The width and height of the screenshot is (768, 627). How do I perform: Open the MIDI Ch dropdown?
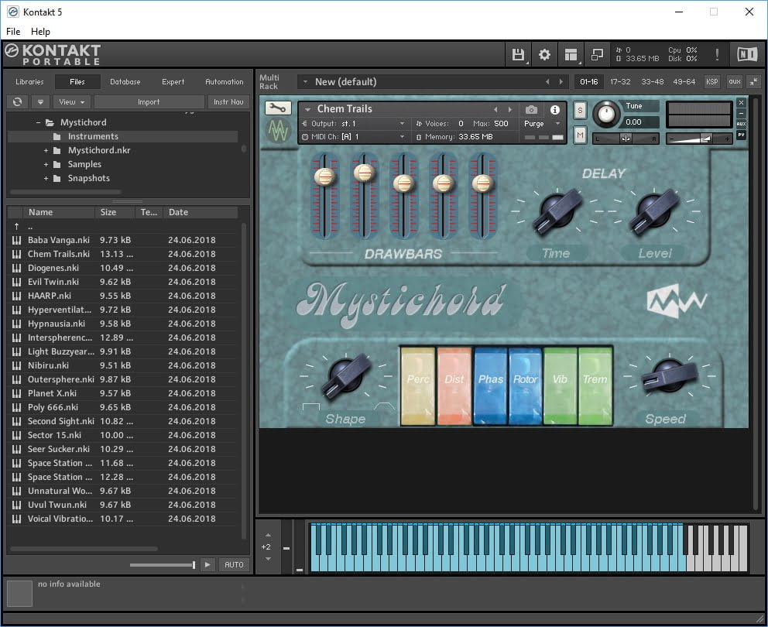point(354,137)
